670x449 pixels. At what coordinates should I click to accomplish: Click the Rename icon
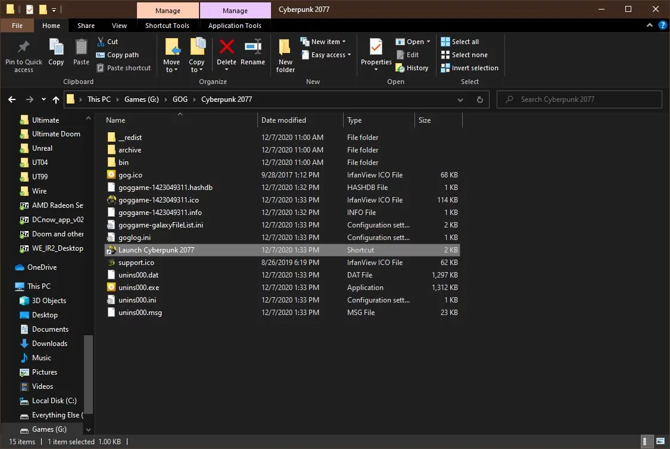[x=253, y=47]
